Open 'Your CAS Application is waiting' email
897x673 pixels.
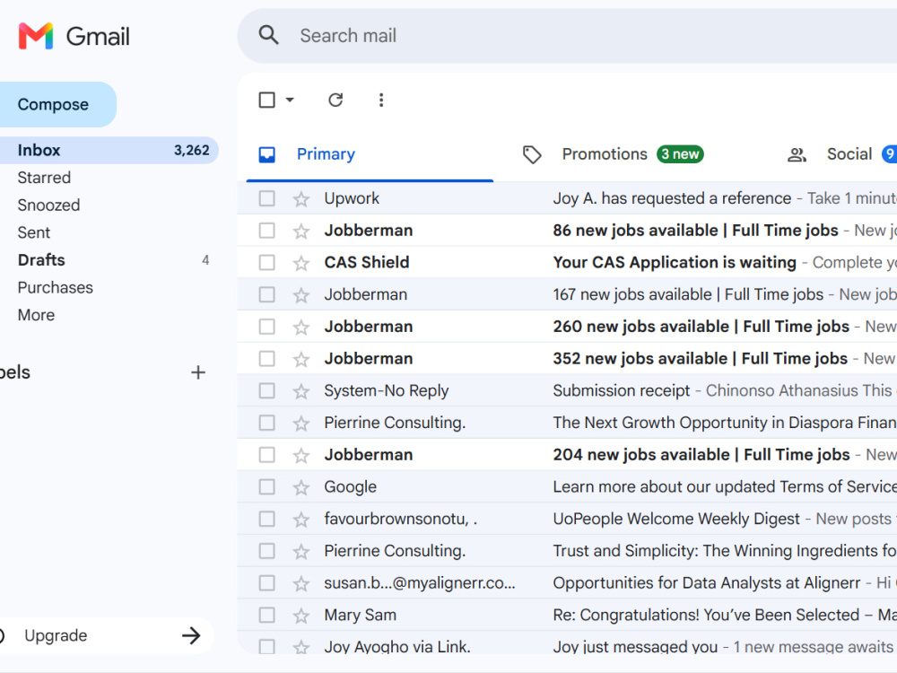pyautogui.click(x=675, y=263)
